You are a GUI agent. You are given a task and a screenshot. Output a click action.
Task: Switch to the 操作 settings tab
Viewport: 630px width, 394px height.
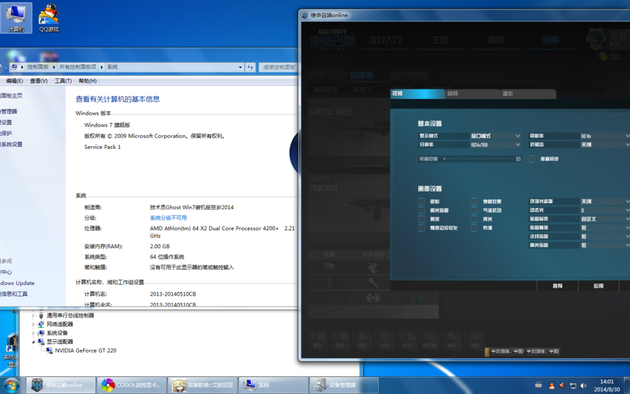pos(528,94)
